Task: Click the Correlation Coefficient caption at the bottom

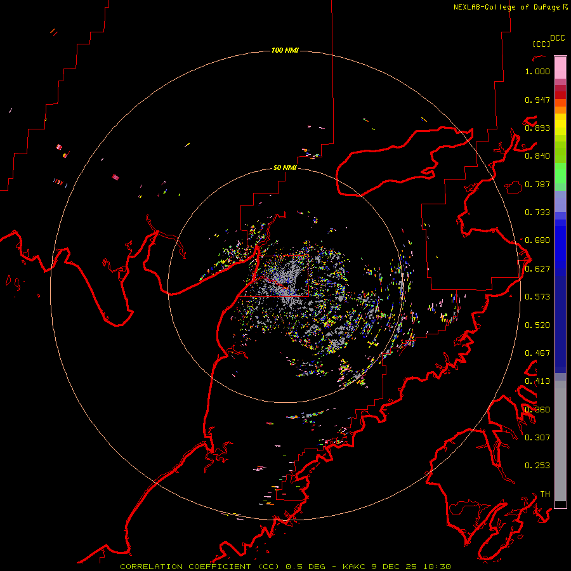Action: (285, 567)
